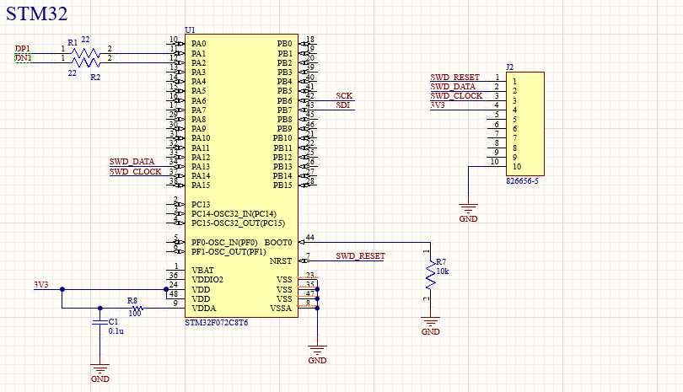683x392 pixels.
Task: Click the GND symbol below connector J2
Action: point(468,213)
